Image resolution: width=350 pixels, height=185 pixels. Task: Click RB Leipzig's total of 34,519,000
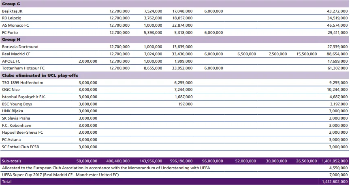(337, 18)
